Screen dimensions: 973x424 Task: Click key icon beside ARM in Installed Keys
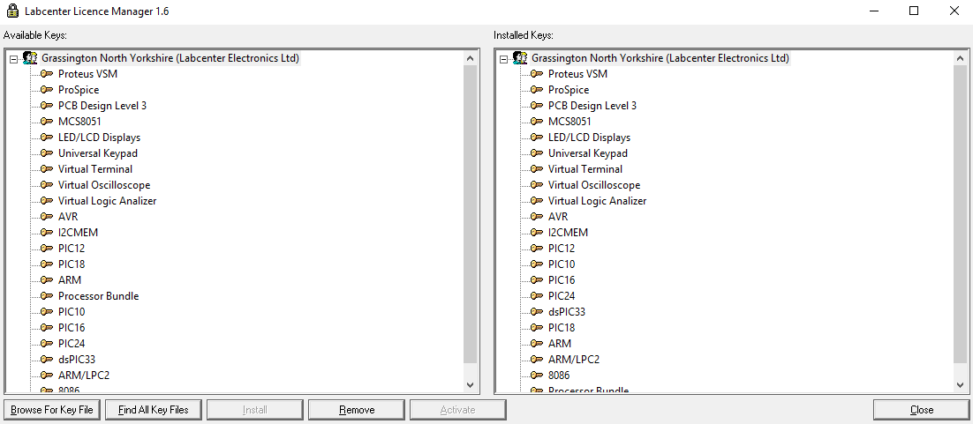[538, 344]
